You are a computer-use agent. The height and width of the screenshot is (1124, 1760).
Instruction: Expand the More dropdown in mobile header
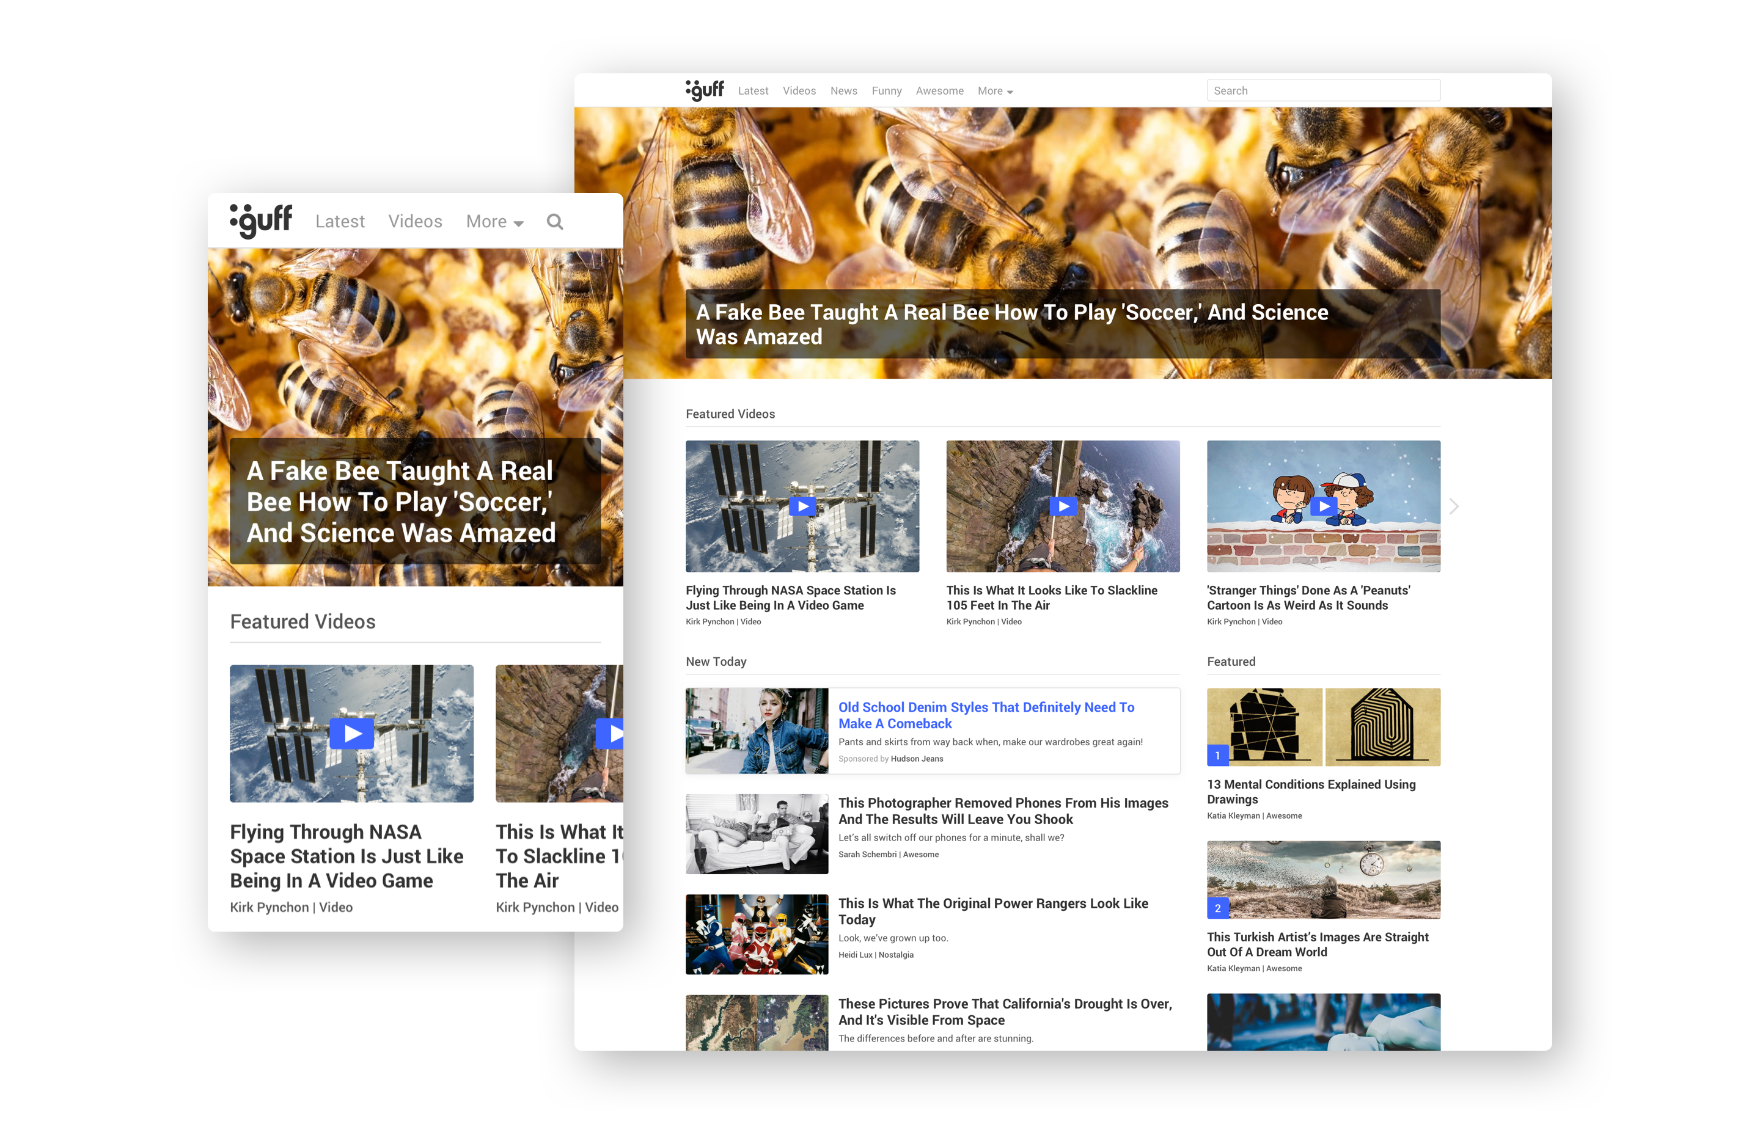494,221
